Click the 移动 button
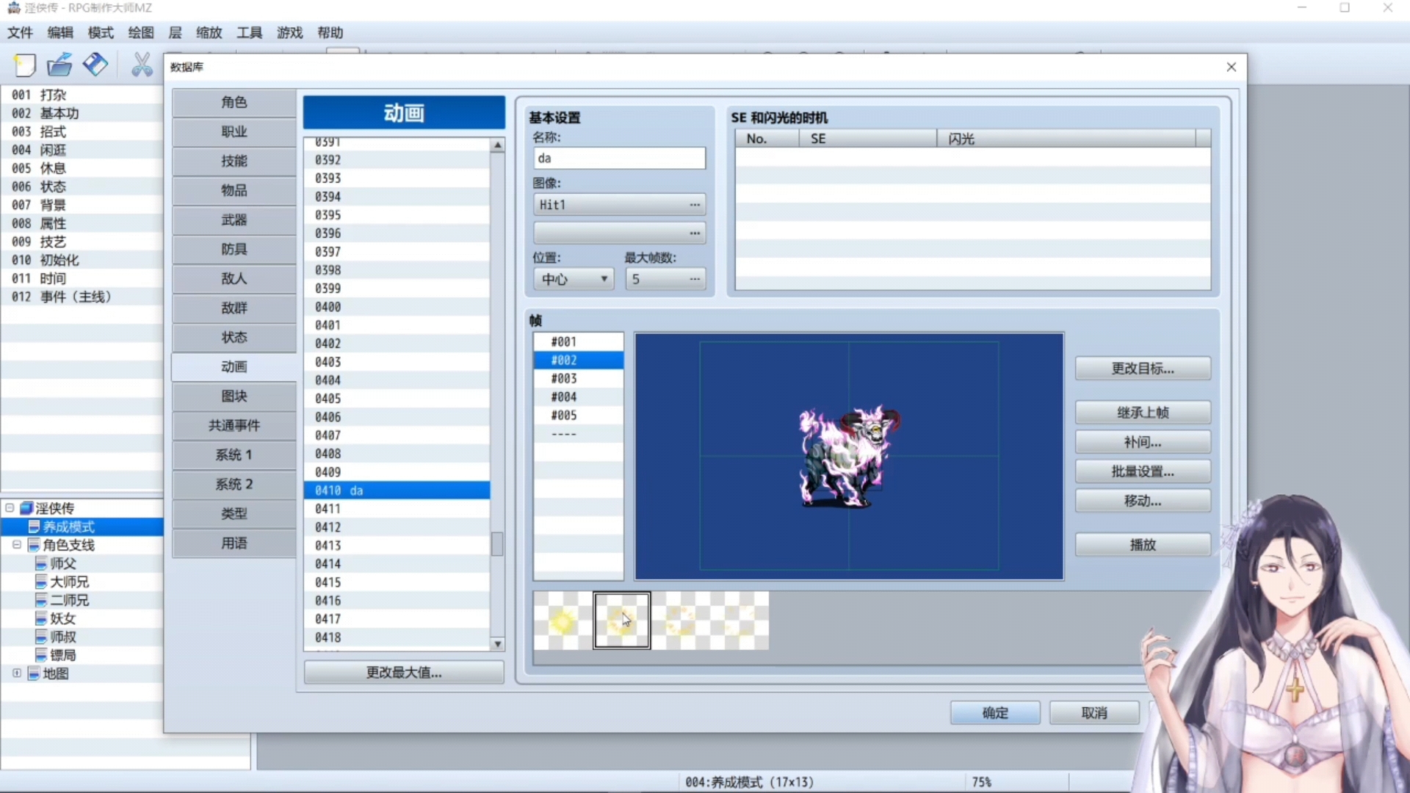Viewport: 1410px width, 793px height. [1143, 501]
